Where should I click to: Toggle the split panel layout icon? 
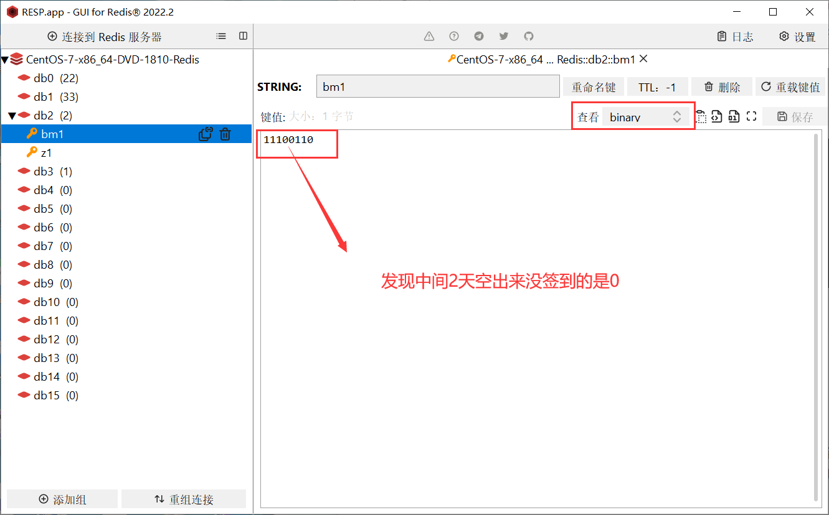click(244, 36)
